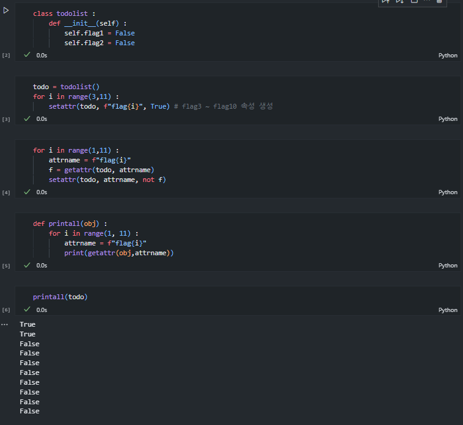Screen dimensions: 463x425
Task: Click execution count [5]
Action: pyautogui.click(x=6, y=266)
